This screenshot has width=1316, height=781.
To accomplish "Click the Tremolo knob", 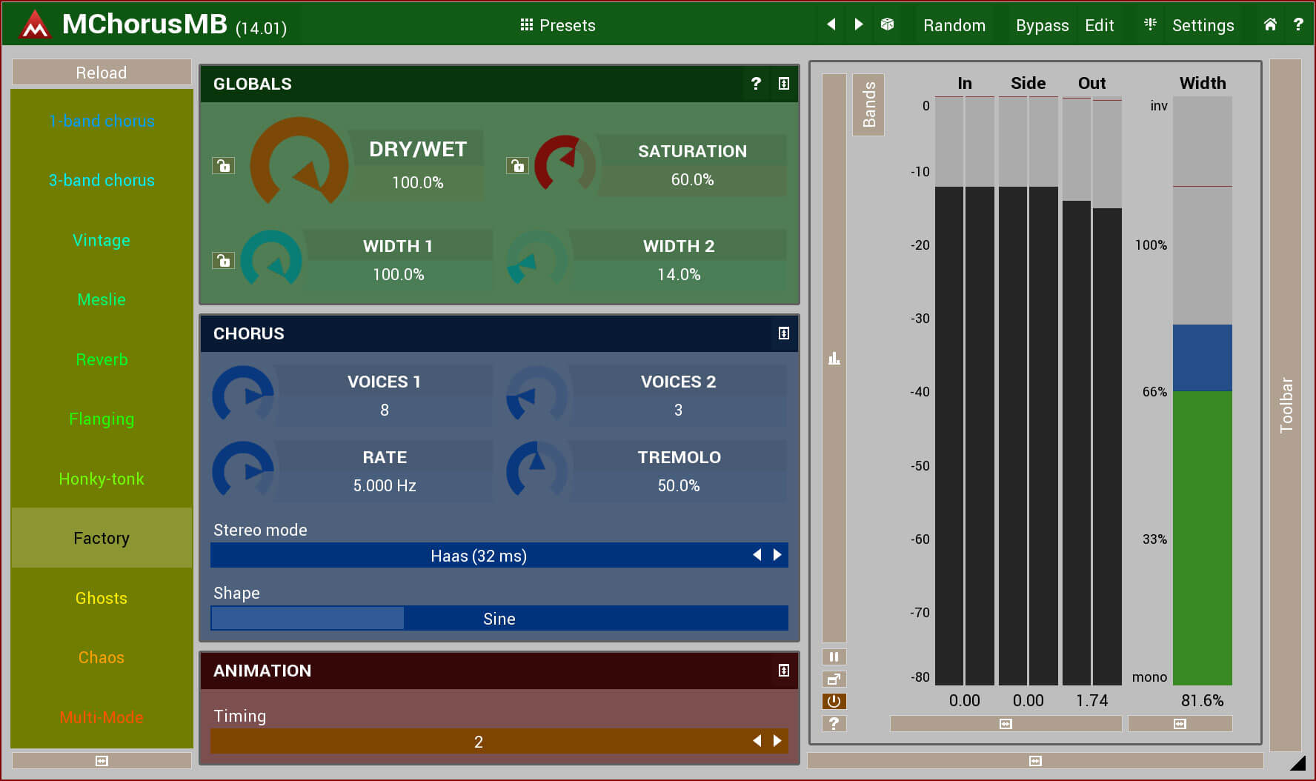I will click(x=536, y=471).
